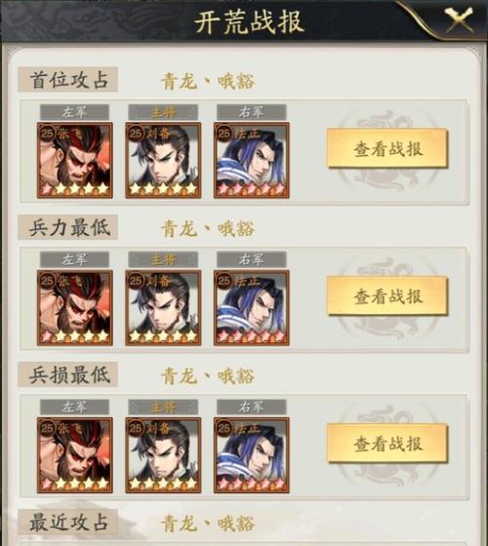Image resolution: width=488 pixels, height=546 pixels.
Task: Select 刘备 portrait under 首位攻占
Action: [163, 160]
